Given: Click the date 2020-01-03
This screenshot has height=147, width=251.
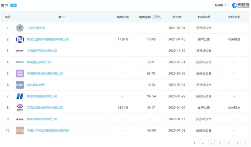Looking at the screenshot, I should (x=177, y=131).
